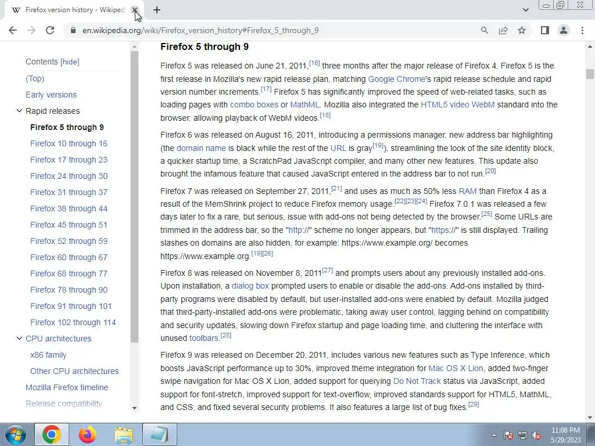The height and width of the screenshot is (446, 595).
Task: Go to Other CPU architectures subsection
Action: (x=74, y=371)
